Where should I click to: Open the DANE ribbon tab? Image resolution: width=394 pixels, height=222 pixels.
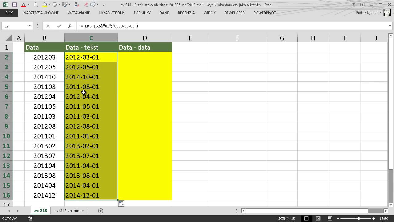point(164,13)
